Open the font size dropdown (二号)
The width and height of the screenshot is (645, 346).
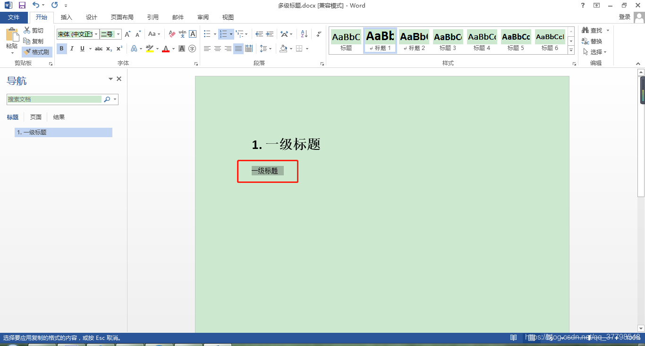tap(118, 34)
